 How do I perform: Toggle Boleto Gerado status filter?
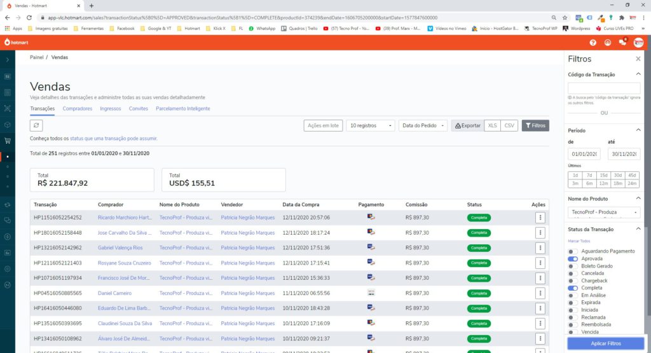coord(573,266)
